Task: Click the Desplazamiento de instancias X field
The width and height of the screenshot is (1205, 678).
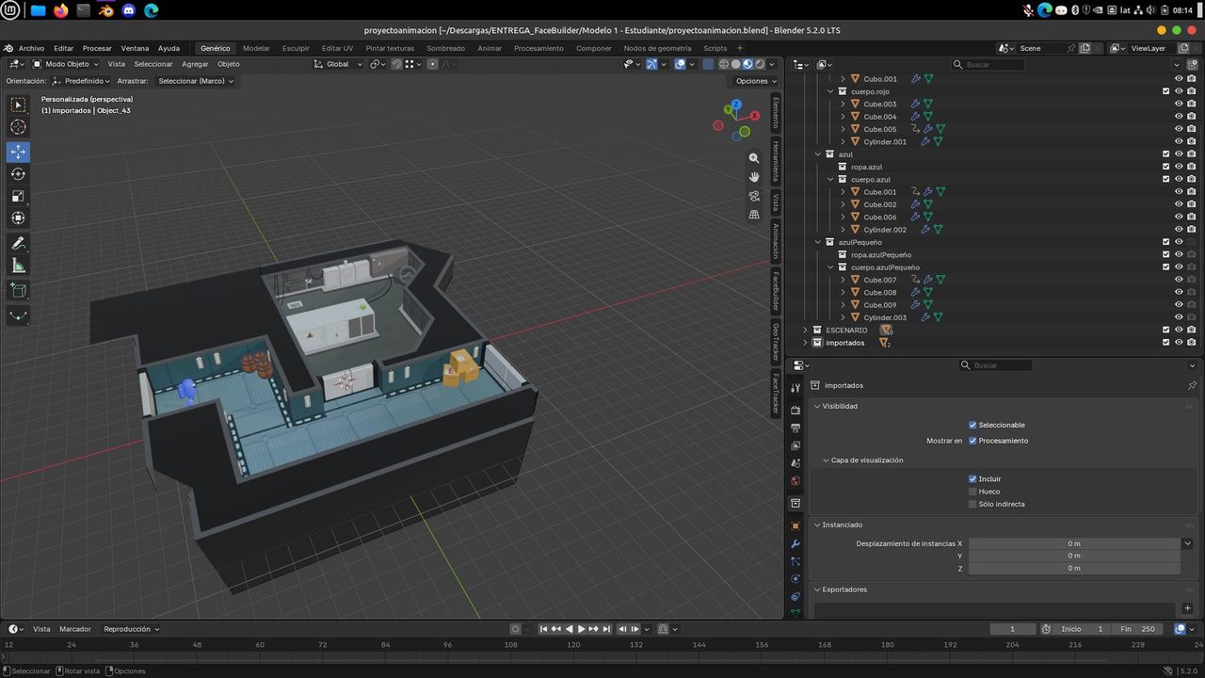Action: (x=1074, y=543)
